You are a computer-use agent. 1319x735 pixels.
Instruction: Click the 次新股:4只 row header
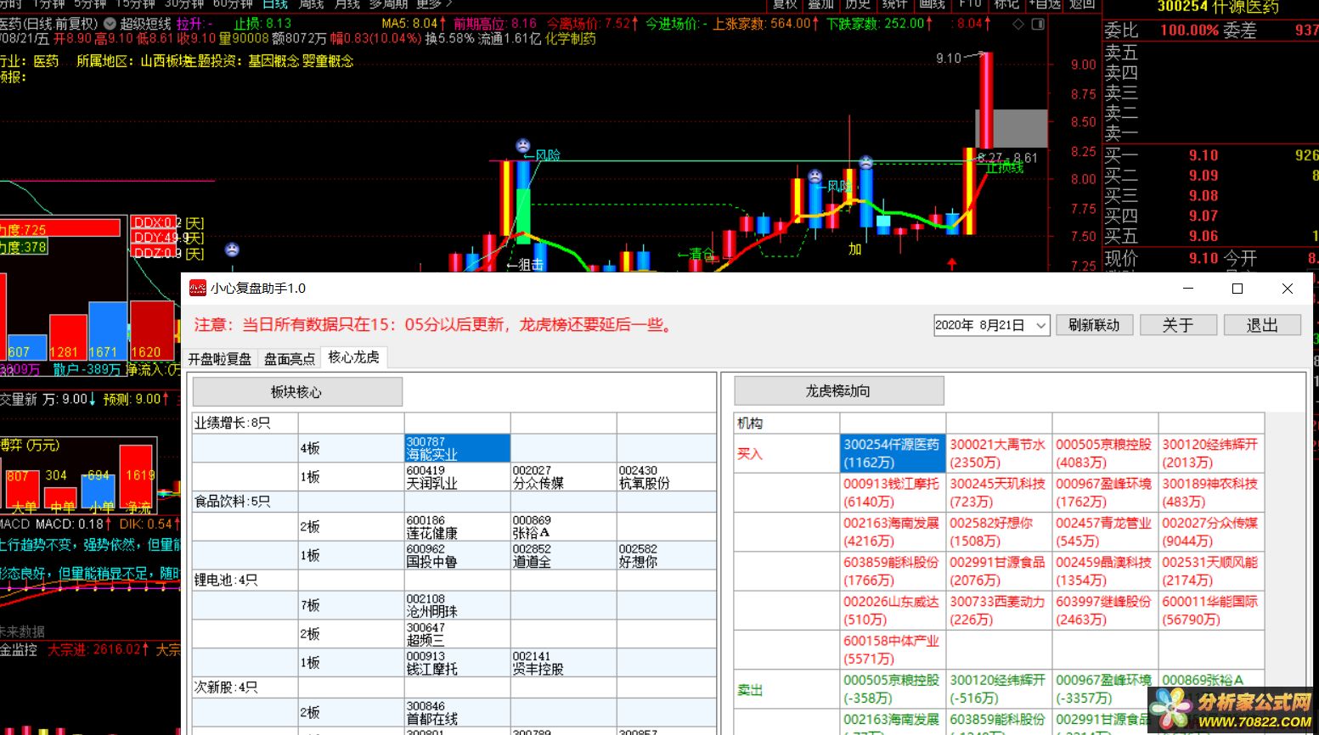(x=245, y=687)
